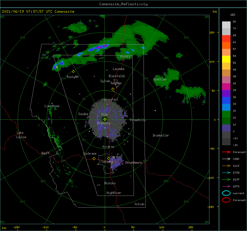247x231 pixels.
Task: Click the Airdrie city label
Action: (x=108, y=147)
